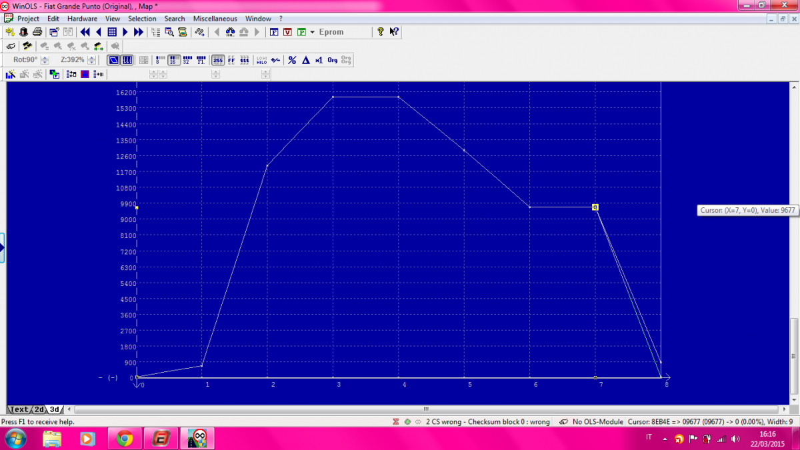Screen dimensions: 800x450
Task: Click the percent display mode icon
Action: point(292,60)
